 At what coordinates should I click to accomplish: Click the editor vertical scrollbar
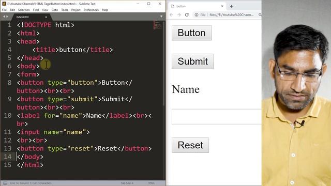(164, 63)
